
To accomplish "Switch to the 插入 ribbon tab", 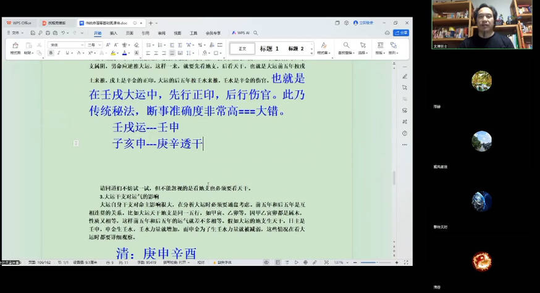I will (x=113, y=33).
